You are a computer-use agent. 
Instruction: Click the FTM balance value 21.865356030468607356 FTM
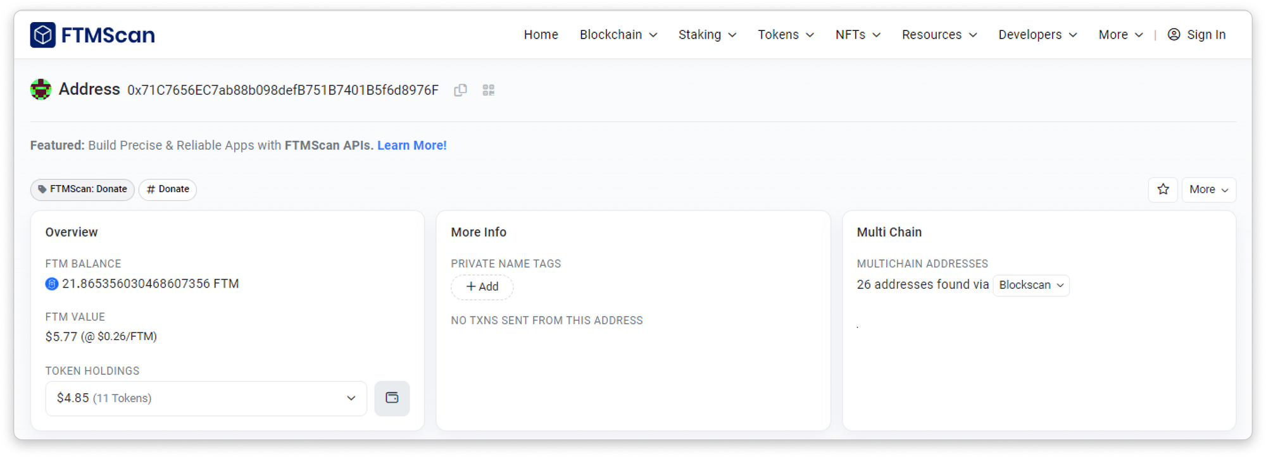coord(151,284)
